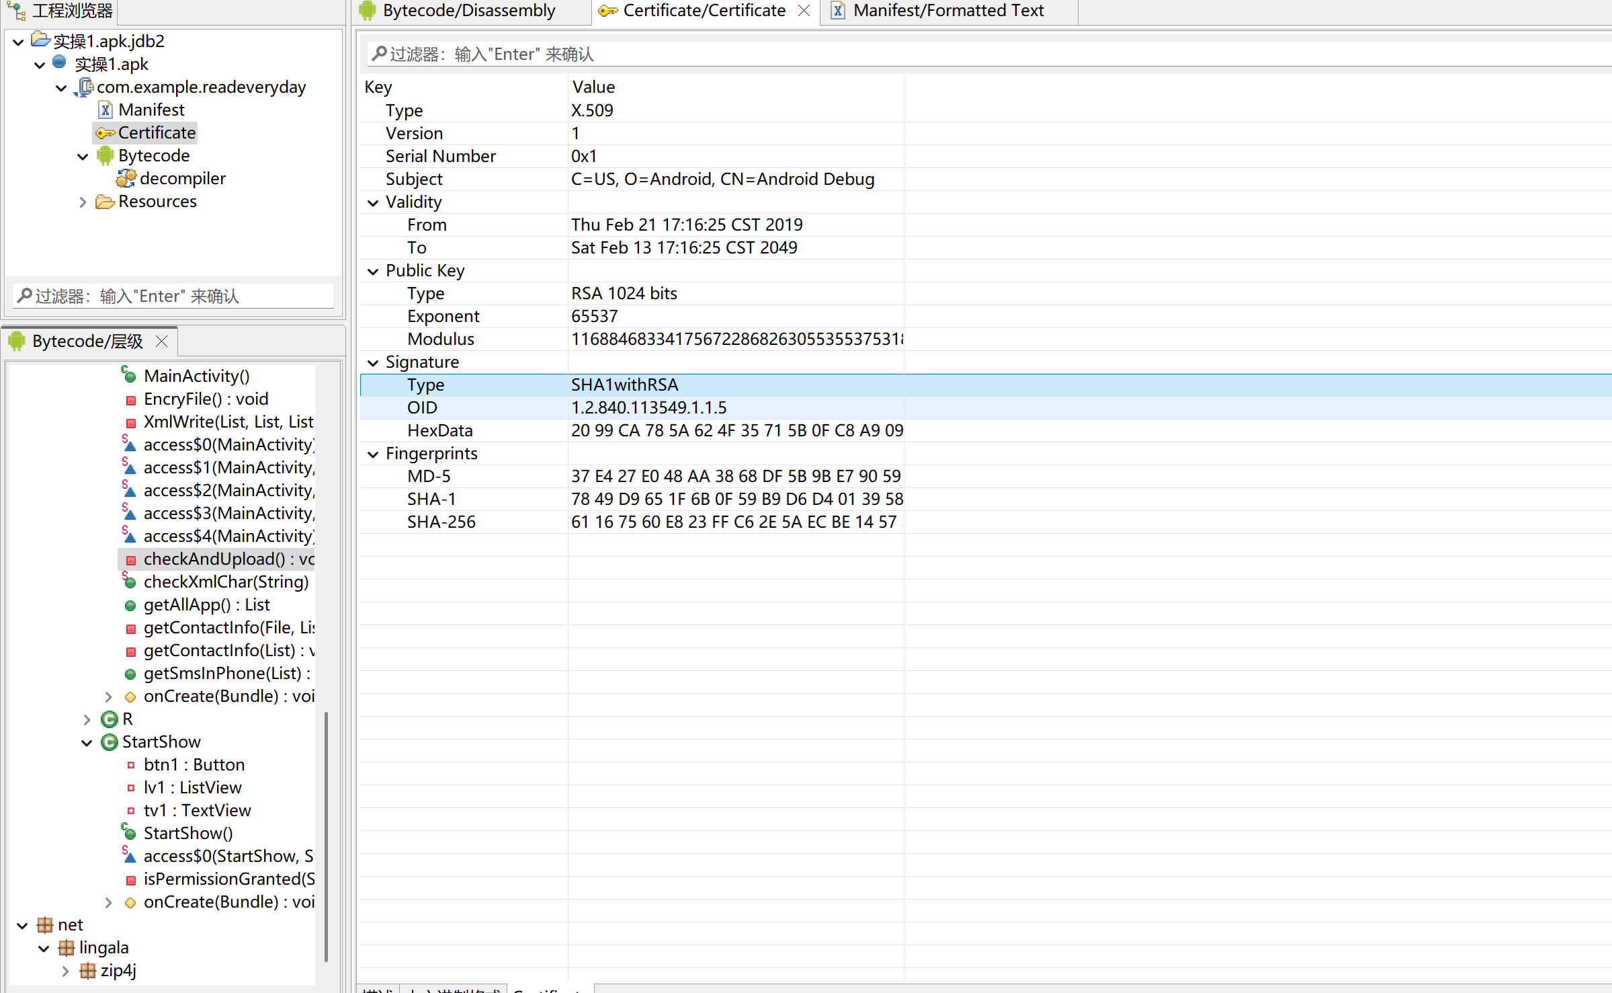Click the Bytecode android icon in tree
The image size is (1612, 993).
[x=105, y=156]
